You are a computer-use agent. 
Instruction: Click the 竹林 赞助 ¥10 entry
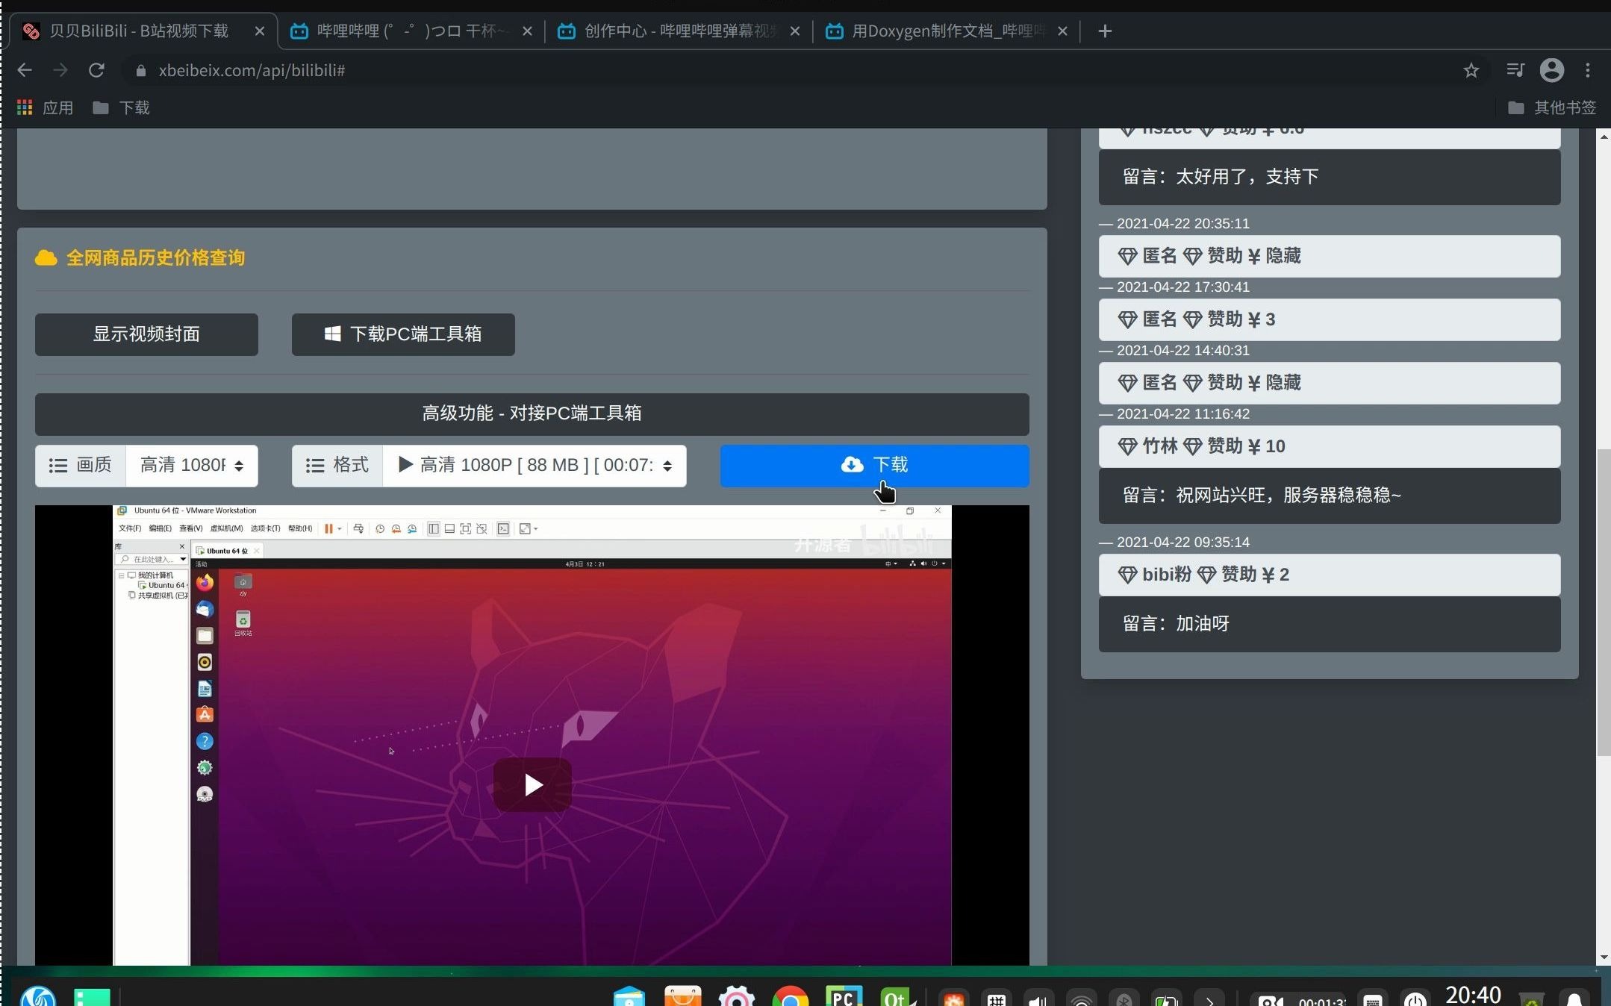1330,446
